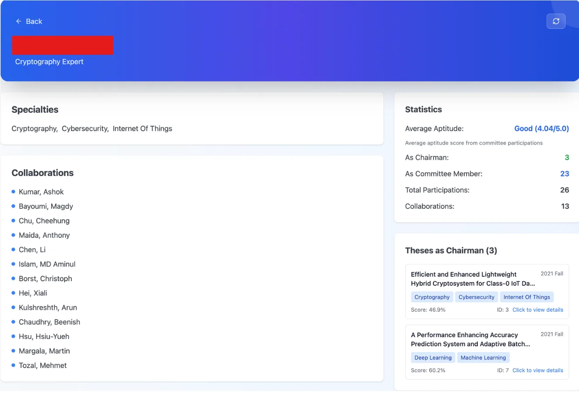579x393 pixels.
Task: Click the Specialties heading
Action: [x=35, y=110]
